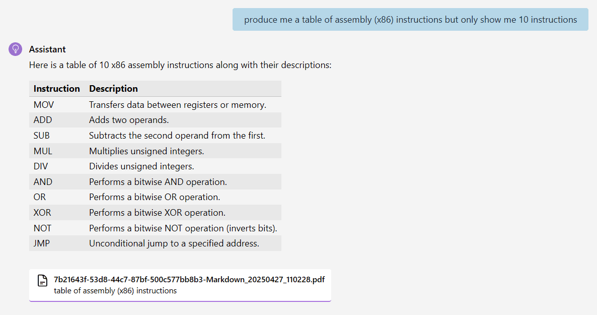The image size is (597, 315).
Task: Click the attachment caption 'table of assembly (x86) instructions'
Action: click(115, 291)
